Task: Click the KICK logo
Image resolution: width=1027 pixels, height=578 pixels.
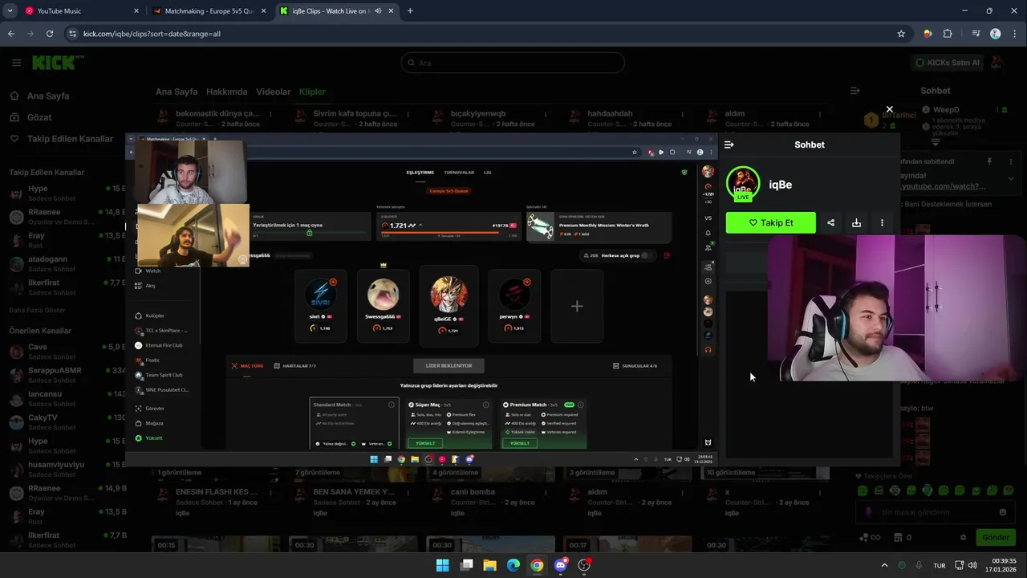Action: (x=58, y=63)
